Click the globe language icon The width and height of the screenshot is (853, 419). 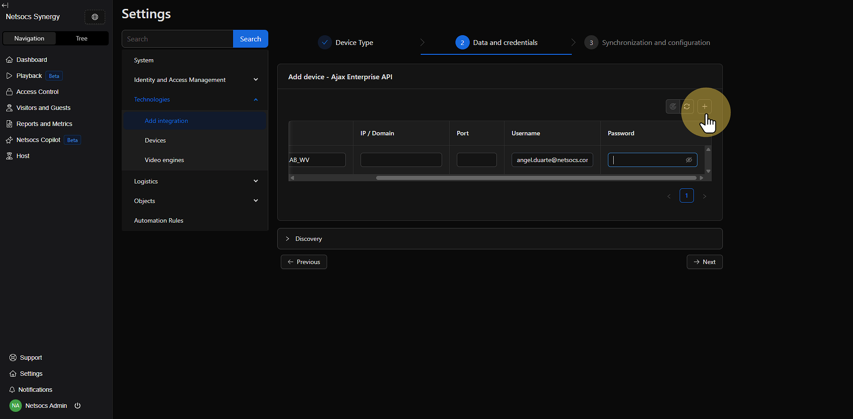95,17
